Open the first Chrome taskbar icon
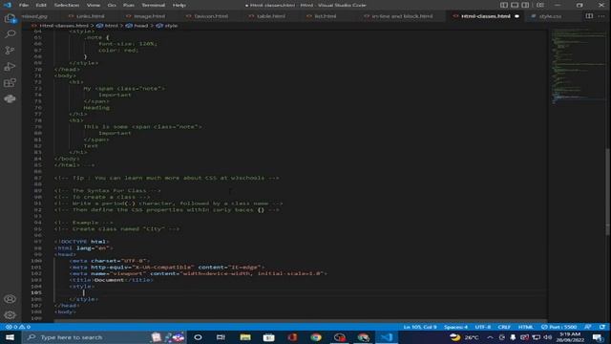The width and height of the screenshot is (611, 344). click(x=316, y=337)
